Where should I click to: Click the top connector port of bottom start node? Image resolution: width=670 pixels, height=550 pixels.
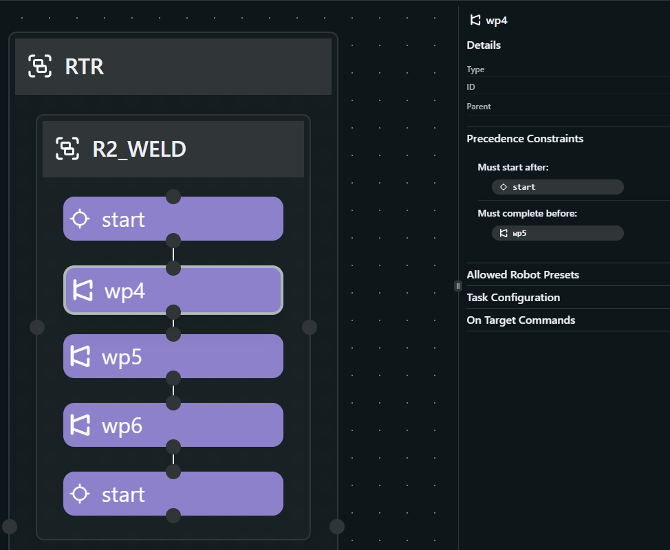173,472
